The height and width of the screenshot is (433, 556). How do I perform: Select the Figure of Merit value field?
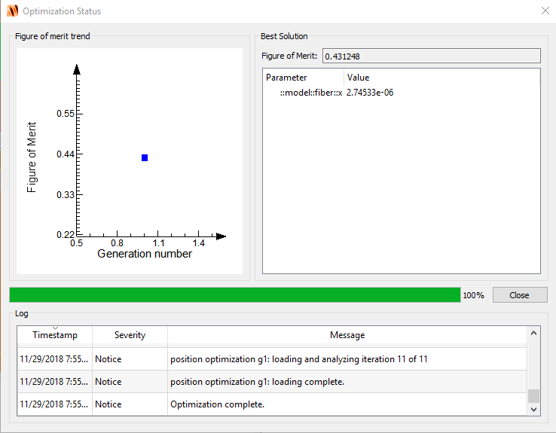431,56
